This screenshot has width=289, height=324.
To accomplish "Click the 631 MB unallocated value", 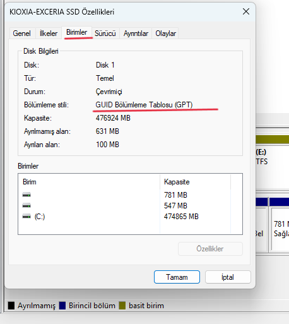I will 107,131.
